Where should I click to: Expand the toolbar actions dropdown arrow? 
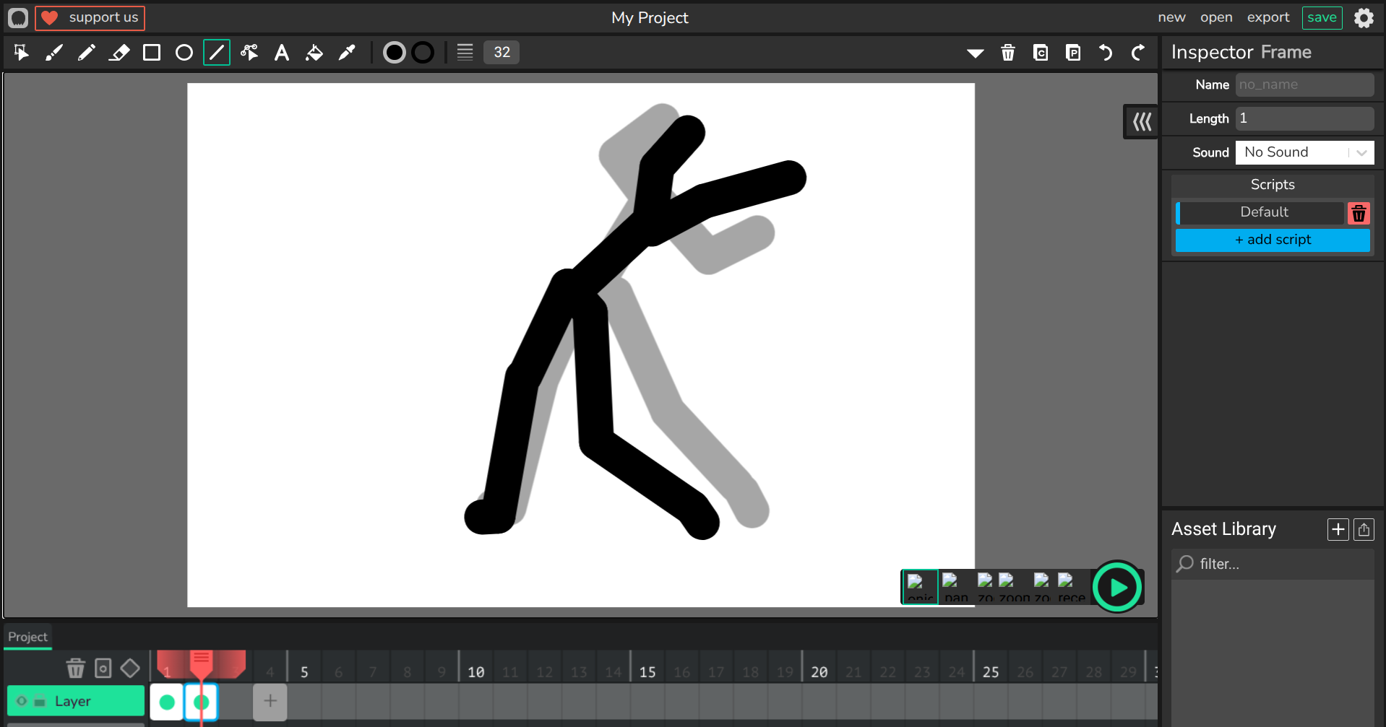click(976, 53)
